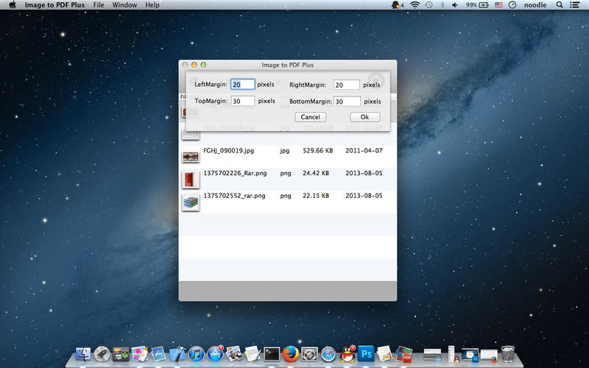Click the Time Machine menu bar icon

[429, 5]
